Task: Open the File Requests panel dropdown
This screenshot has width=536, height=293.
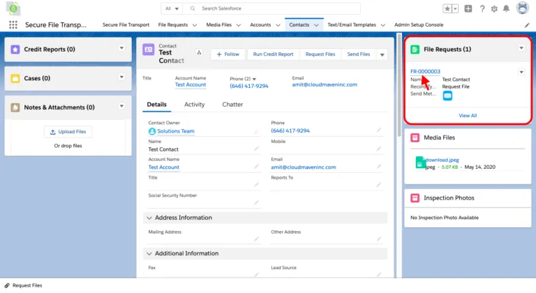Action: pyautogui.click(x=521, y=48)
